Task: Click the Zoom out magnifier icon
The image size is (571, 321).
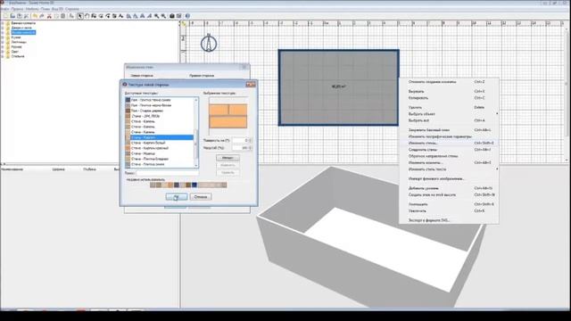Action: pyautogui.click(x=163, y=16)
